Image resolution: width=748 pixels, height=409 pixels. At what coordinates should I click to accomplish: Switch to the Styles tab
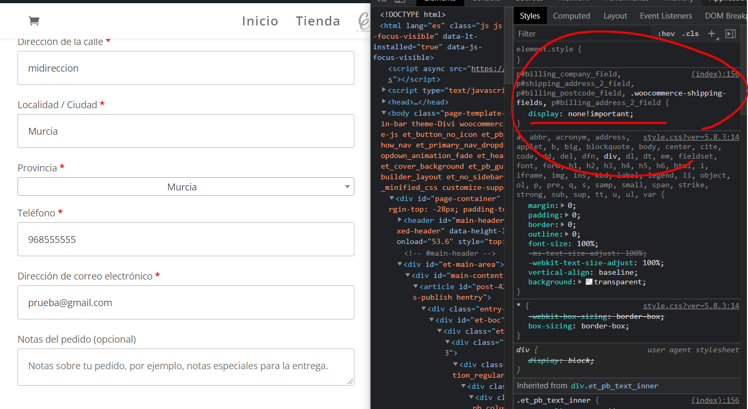tap(529, 16)
